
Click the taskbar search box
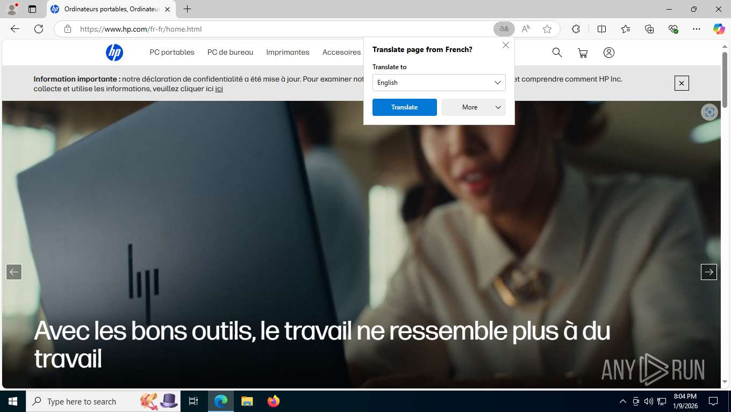[x=103, y=401]
